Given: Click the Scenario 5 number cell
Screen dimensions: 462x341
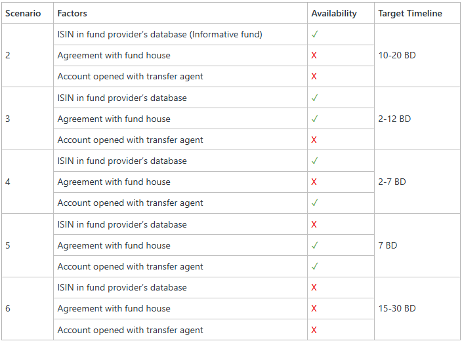Looking at the screenshot, I should pyautogui.click(x=8, y=245).
